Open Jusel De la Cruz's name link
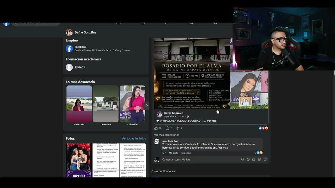This screenshot has width=335, height=188. [x=170, y=141]
